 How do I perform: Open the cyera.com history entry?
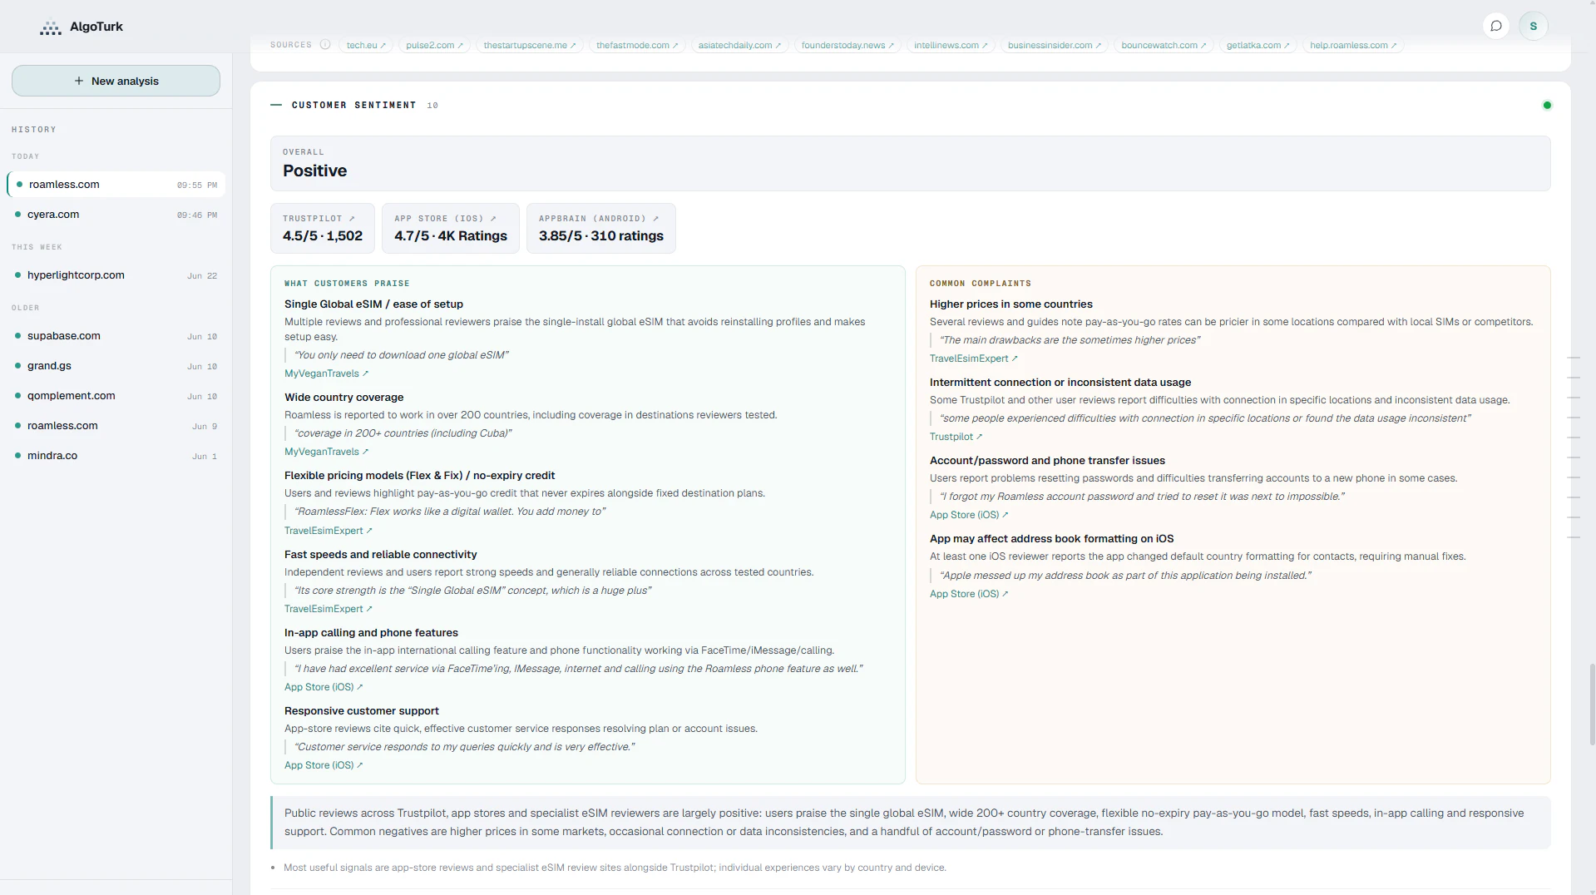click(x=116, y=215)
